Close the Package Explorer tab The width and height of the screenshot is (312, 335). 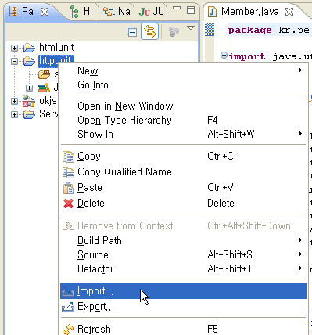click(45, 12)
